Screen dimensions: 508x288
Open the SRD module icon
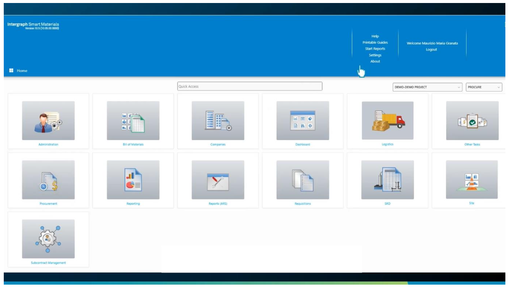point(387,180)
